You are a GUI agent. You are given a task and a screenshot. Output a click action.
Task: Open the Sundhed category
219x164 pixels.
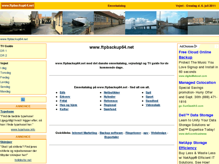152,101
